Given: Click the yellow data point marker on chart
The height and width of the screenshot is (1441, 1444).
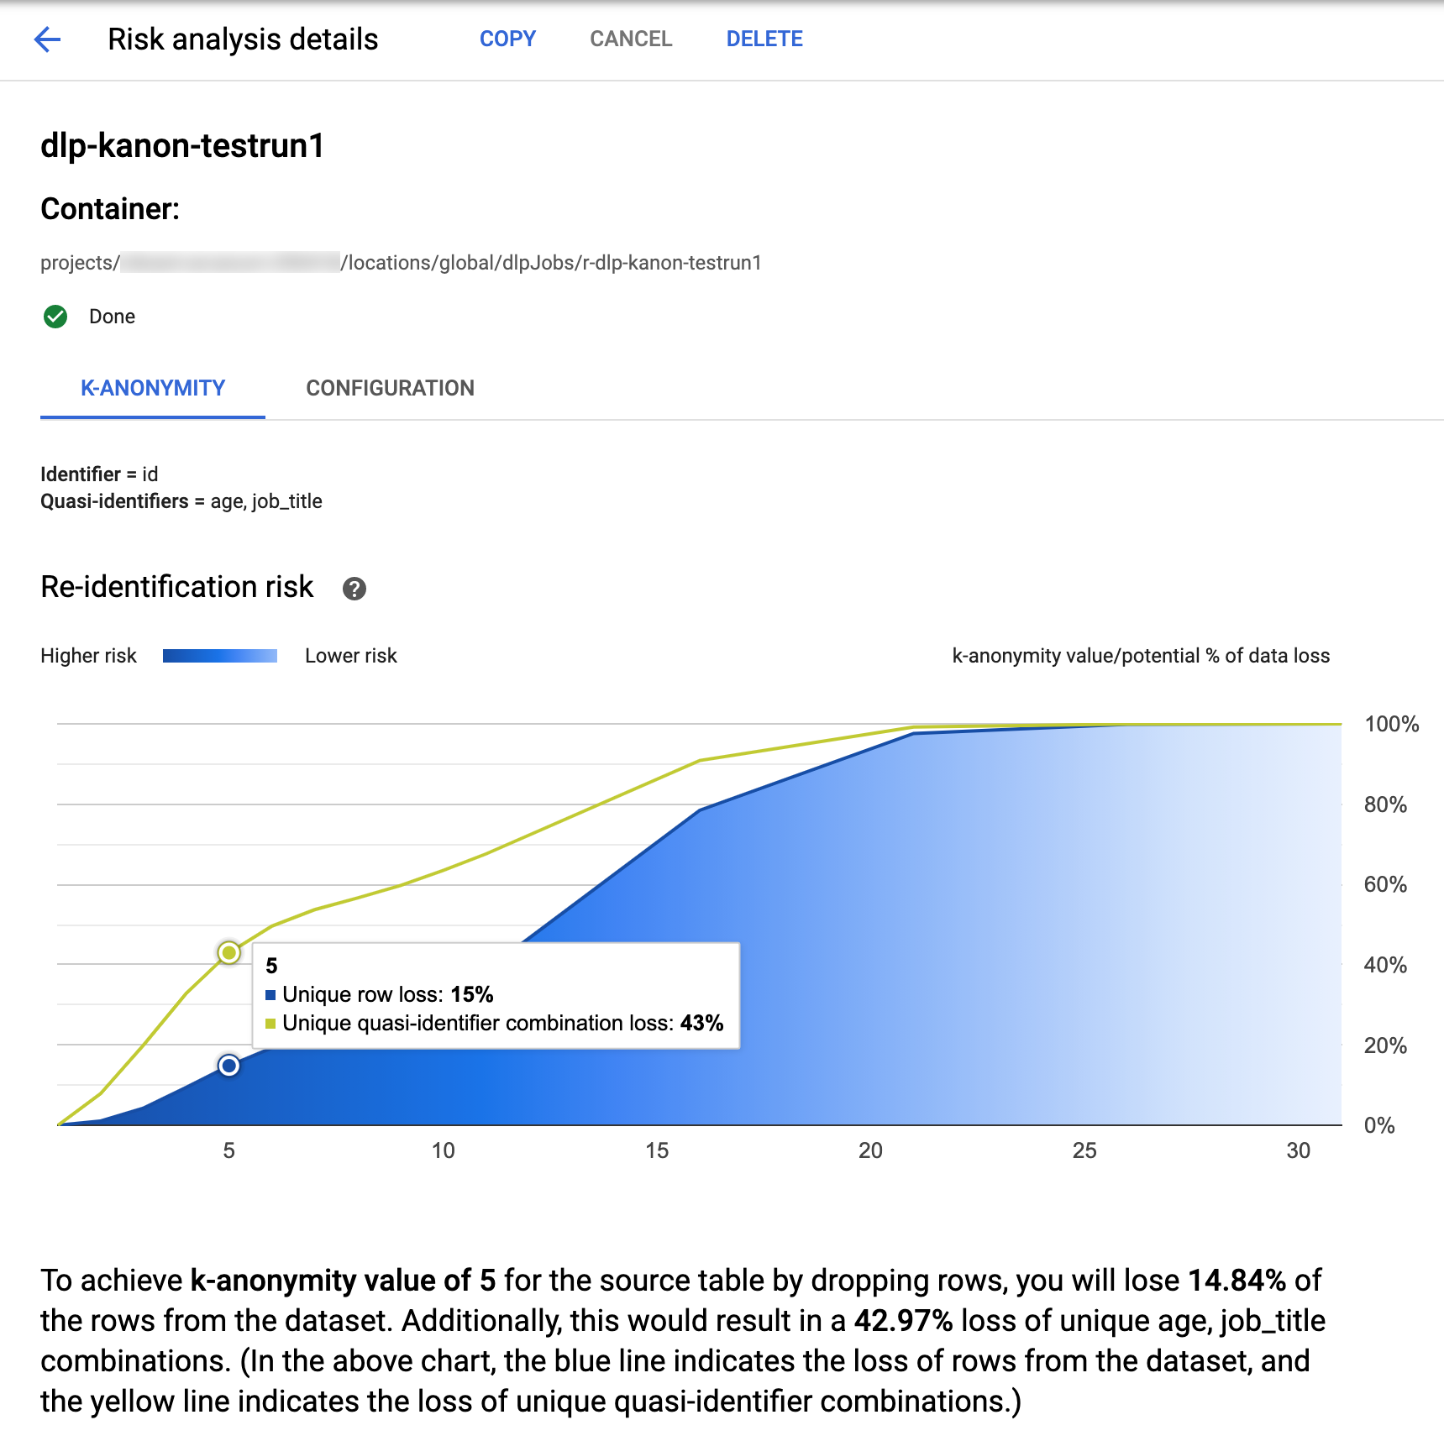Looking at the screenshot, I should [x=228, y=952].
